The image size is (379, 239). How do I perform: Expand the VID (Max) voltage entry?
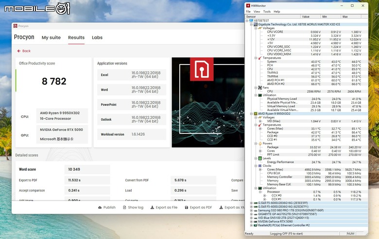click(260, 121)
